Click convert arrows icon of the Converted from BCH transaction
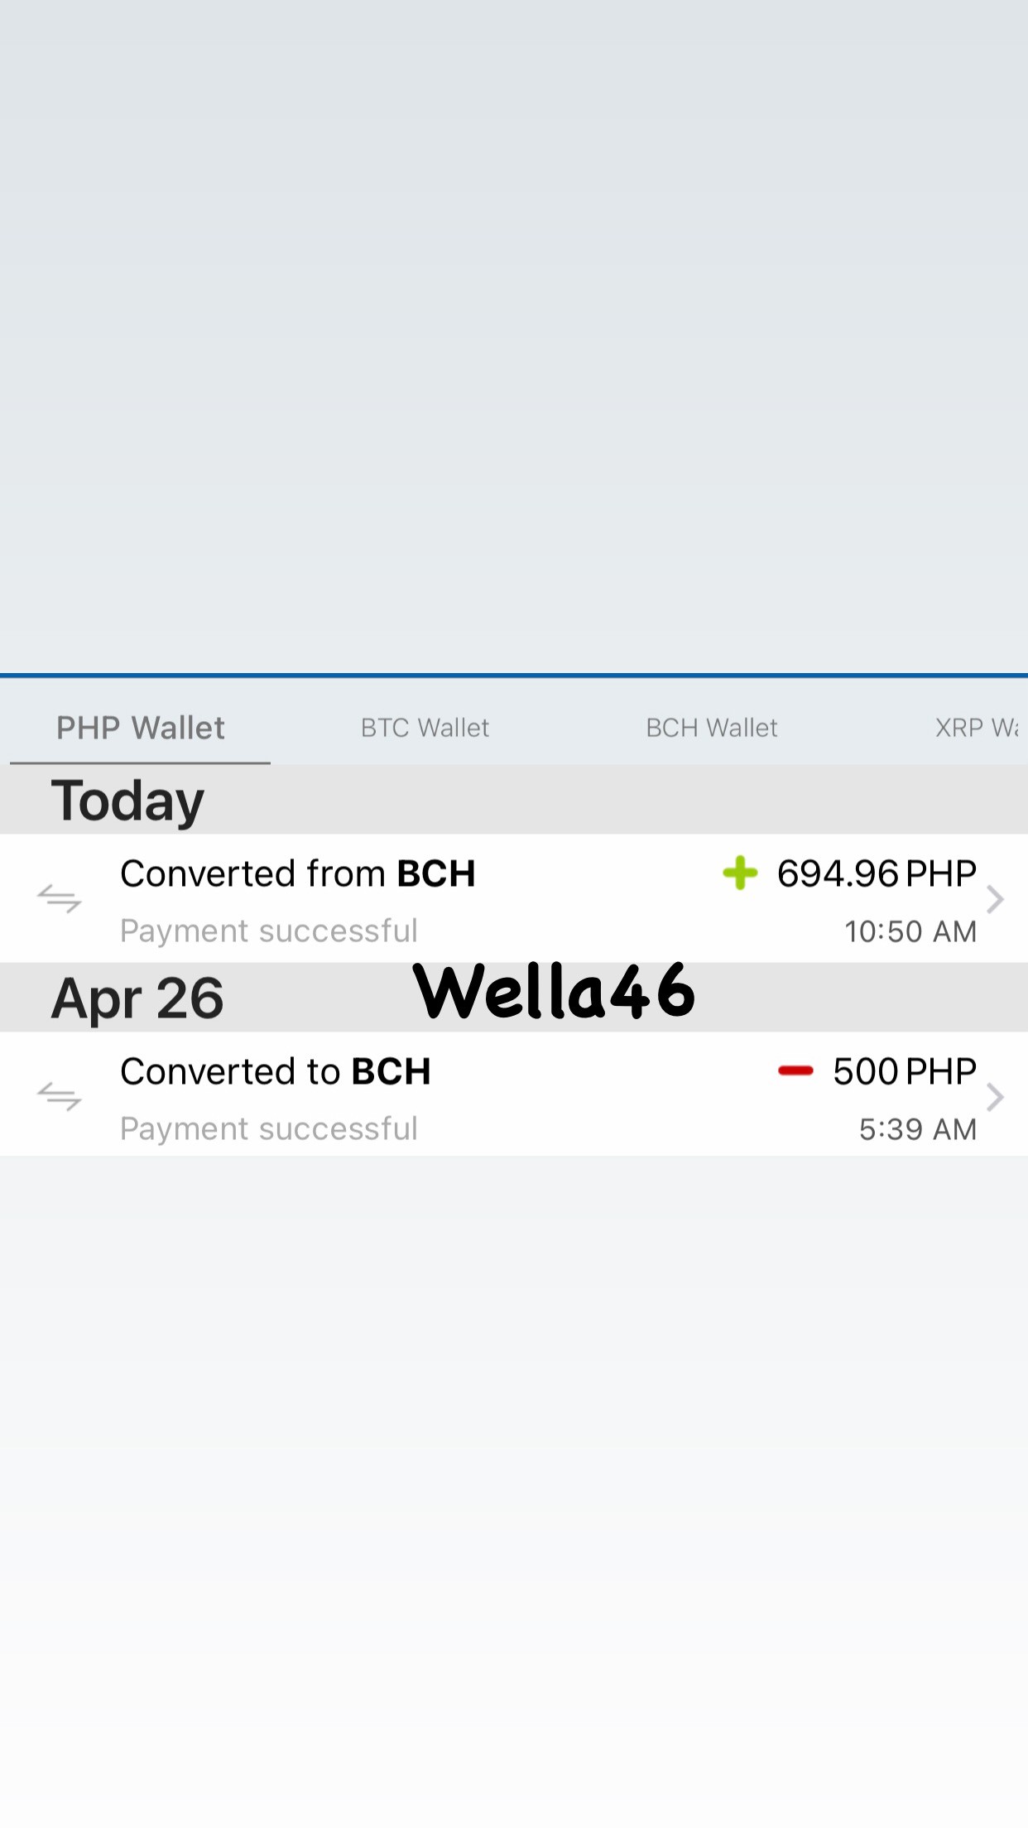Viewport: 1028px width, 1828px height. (60, 899)
